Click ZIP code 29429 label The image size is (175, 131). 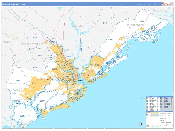pos(110,40)
